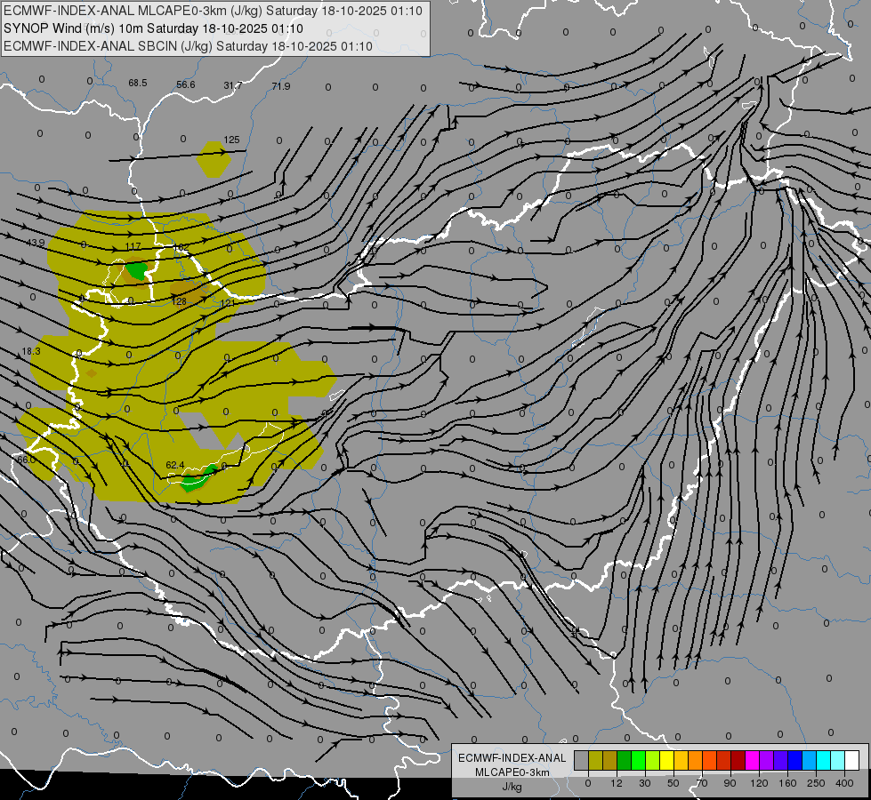The width and height of the screenshot is (871, 800).
Task: Select the 128 map value
Action: coord(179,302)
